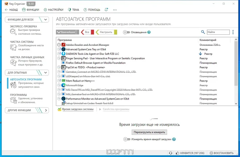The image size is (240, 157).
Task: Open the Функции menu
Action: point(31,10)
